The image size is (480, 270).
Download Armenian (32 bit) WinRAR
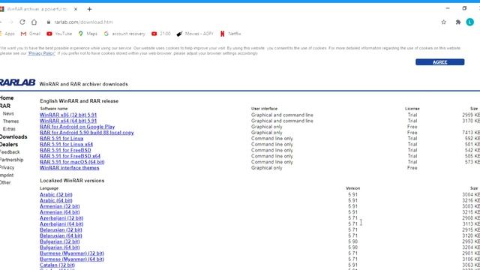point(60,206)
